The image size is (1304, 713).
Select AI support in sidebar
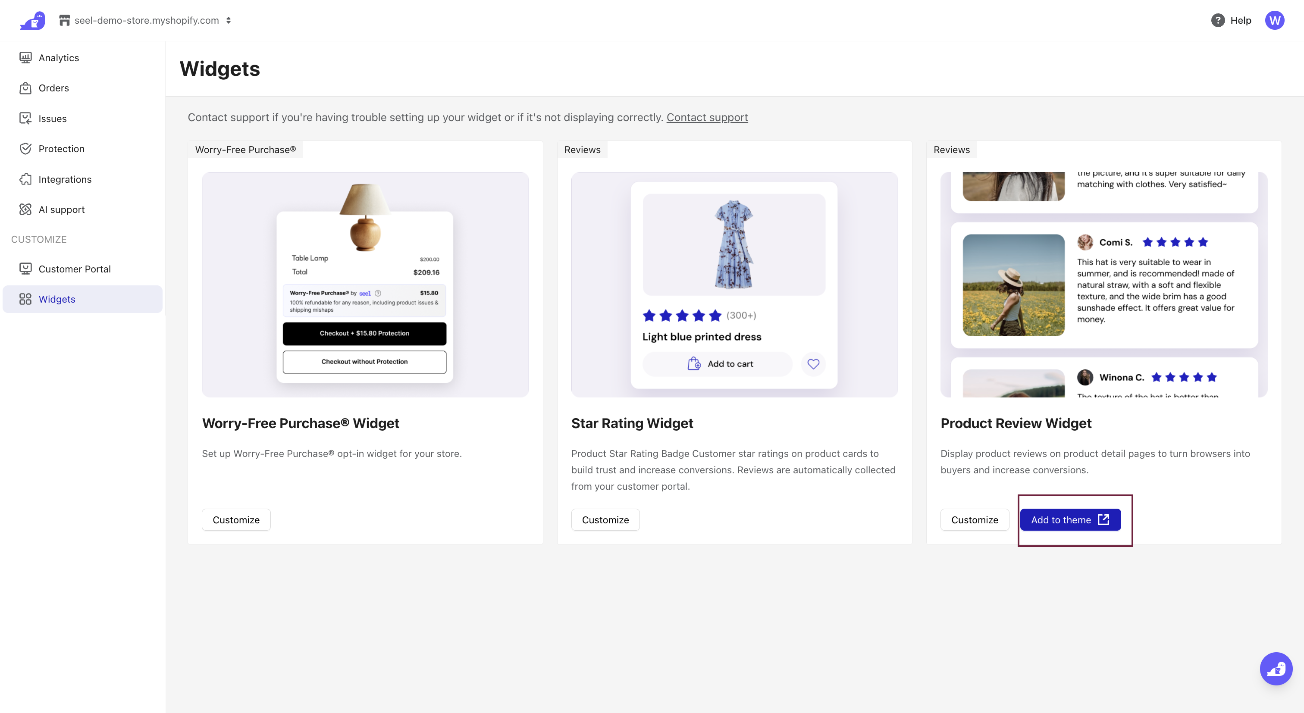(61, 210)
